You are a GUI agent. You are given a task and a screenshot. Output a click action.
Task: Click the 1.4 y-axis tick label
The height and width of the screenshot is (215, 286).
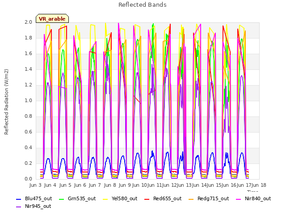pos(28,69)
